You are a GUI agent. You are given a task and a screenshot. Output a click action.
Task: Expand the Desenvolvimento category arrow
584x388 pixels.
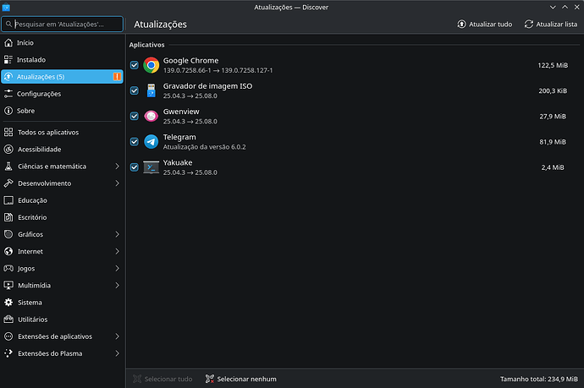tap(117, 183)
